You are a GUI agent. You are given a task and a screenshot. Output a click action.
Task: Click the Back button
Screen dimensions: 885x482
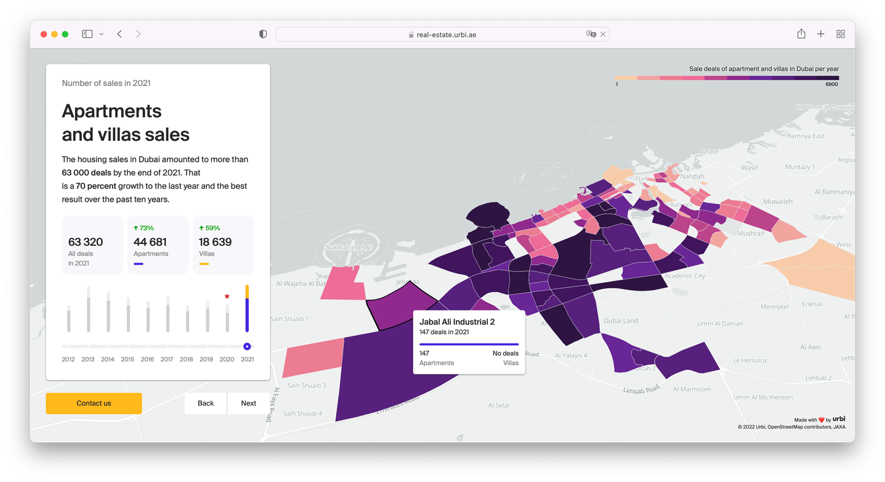pyautogui.click(x=205, y=403)
